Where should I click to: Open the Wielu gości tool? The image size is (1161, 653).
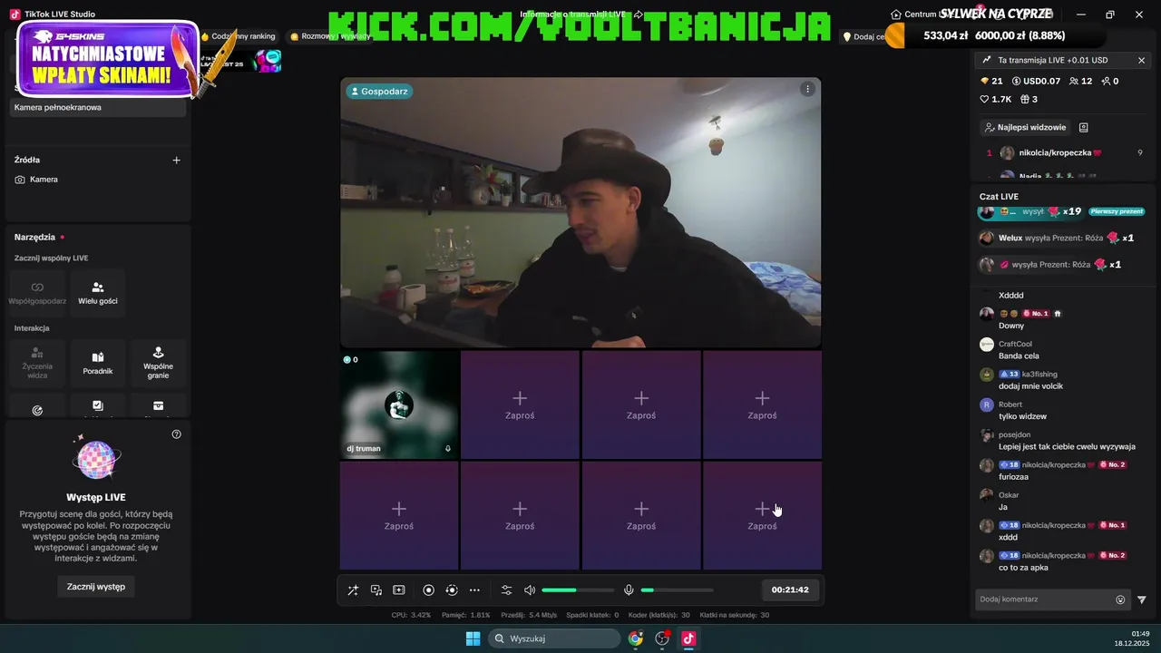[x=97, y=292]
